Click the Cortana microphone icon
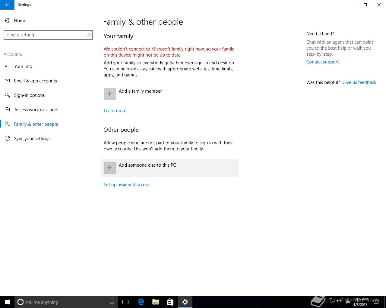 112,302
